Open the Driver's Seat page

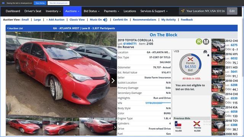click(x=33, y=11)
